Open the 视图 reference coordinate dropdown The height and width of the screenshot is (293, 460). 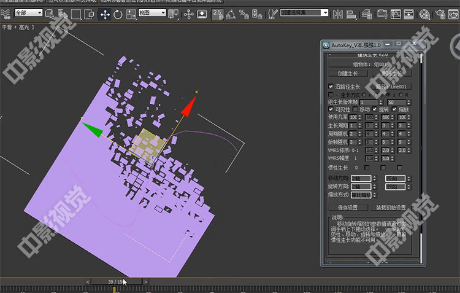click(x=152, y=13)
